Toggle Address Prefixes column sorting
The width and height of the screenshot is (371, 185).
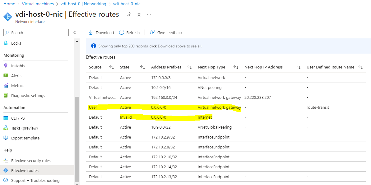coord(190,67)
